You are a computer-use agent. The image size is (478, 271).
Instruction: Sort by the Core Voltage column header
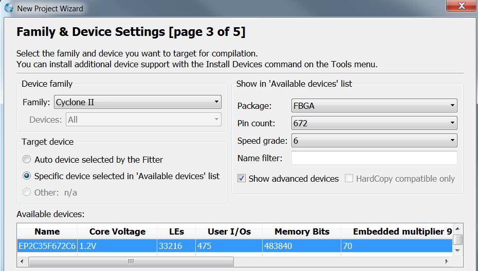117,231
